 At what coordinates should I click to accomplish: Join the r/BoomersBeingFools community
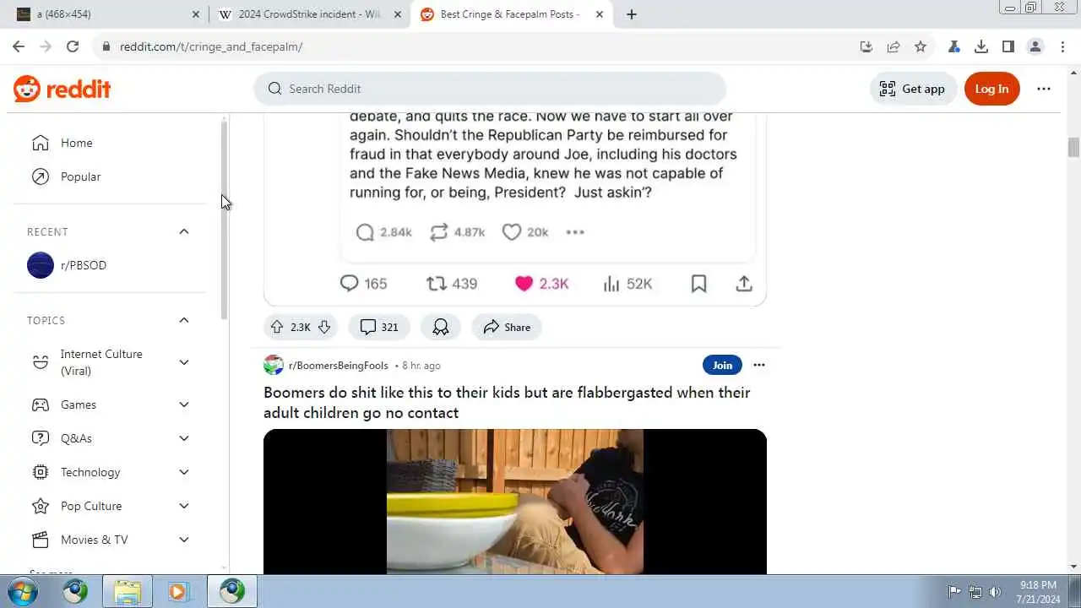722,365
